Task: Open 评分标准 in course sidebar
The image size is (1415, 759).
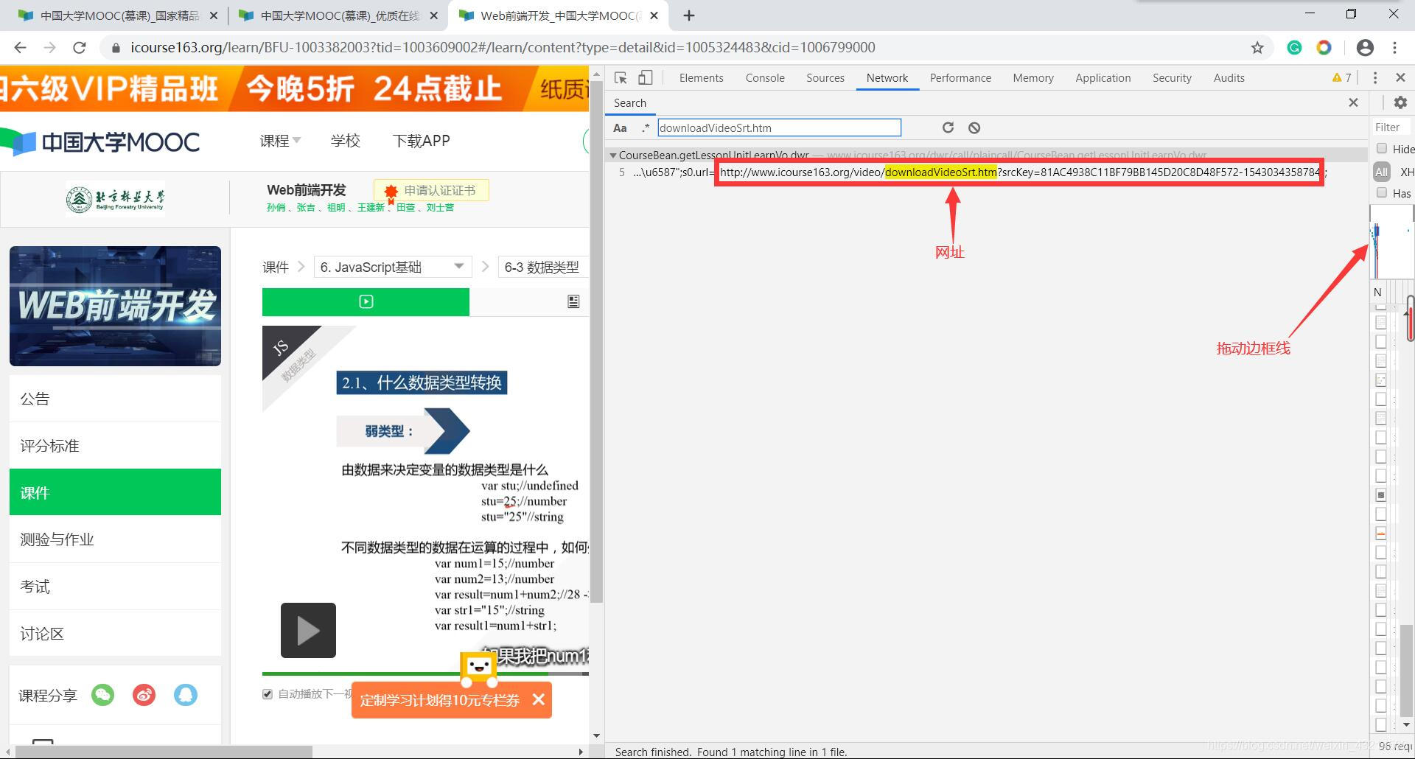Action: click(115, 445)
